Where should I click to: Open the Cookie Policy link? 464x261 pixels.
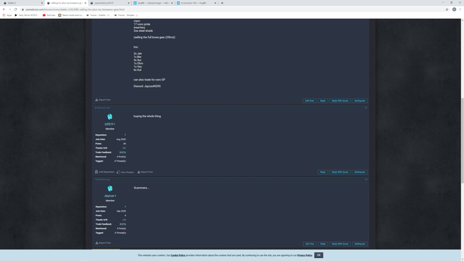coord(178,255)
